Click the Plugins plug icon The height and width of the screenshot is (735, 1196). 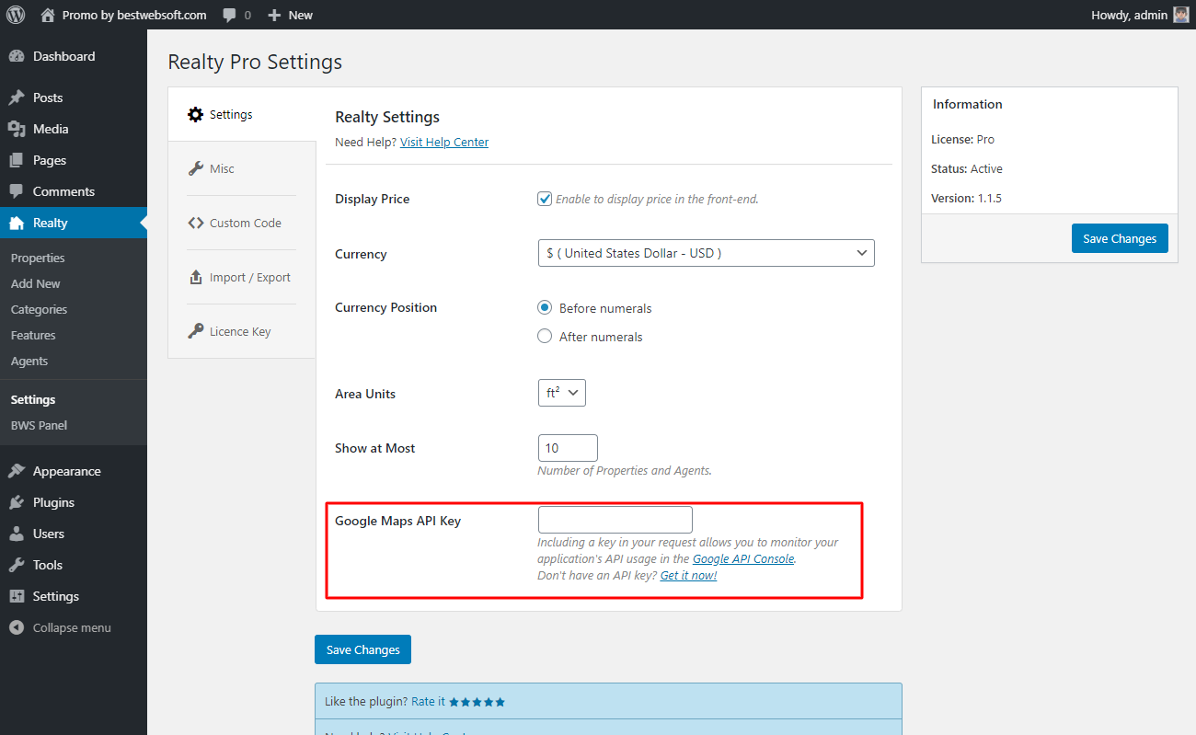17,502
